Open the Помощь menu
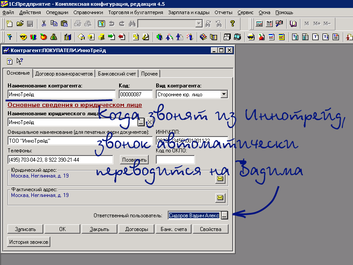Viewport: 353px width, 265px height. click(x=284, y=12)
